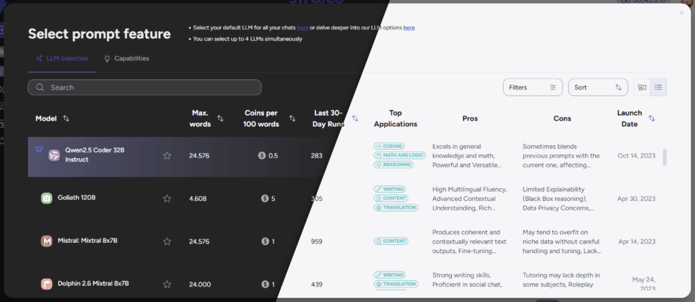Star the Mistral: Mixtral 8x7B model
The image size is (695, 302).
pos(167,241)
